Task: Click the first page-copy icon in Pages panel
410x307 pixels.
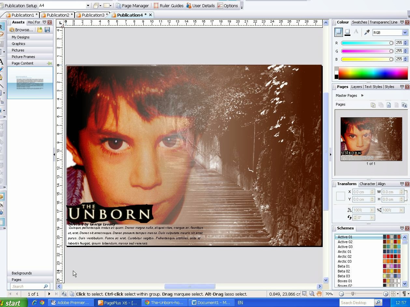Action: [373, 105]
